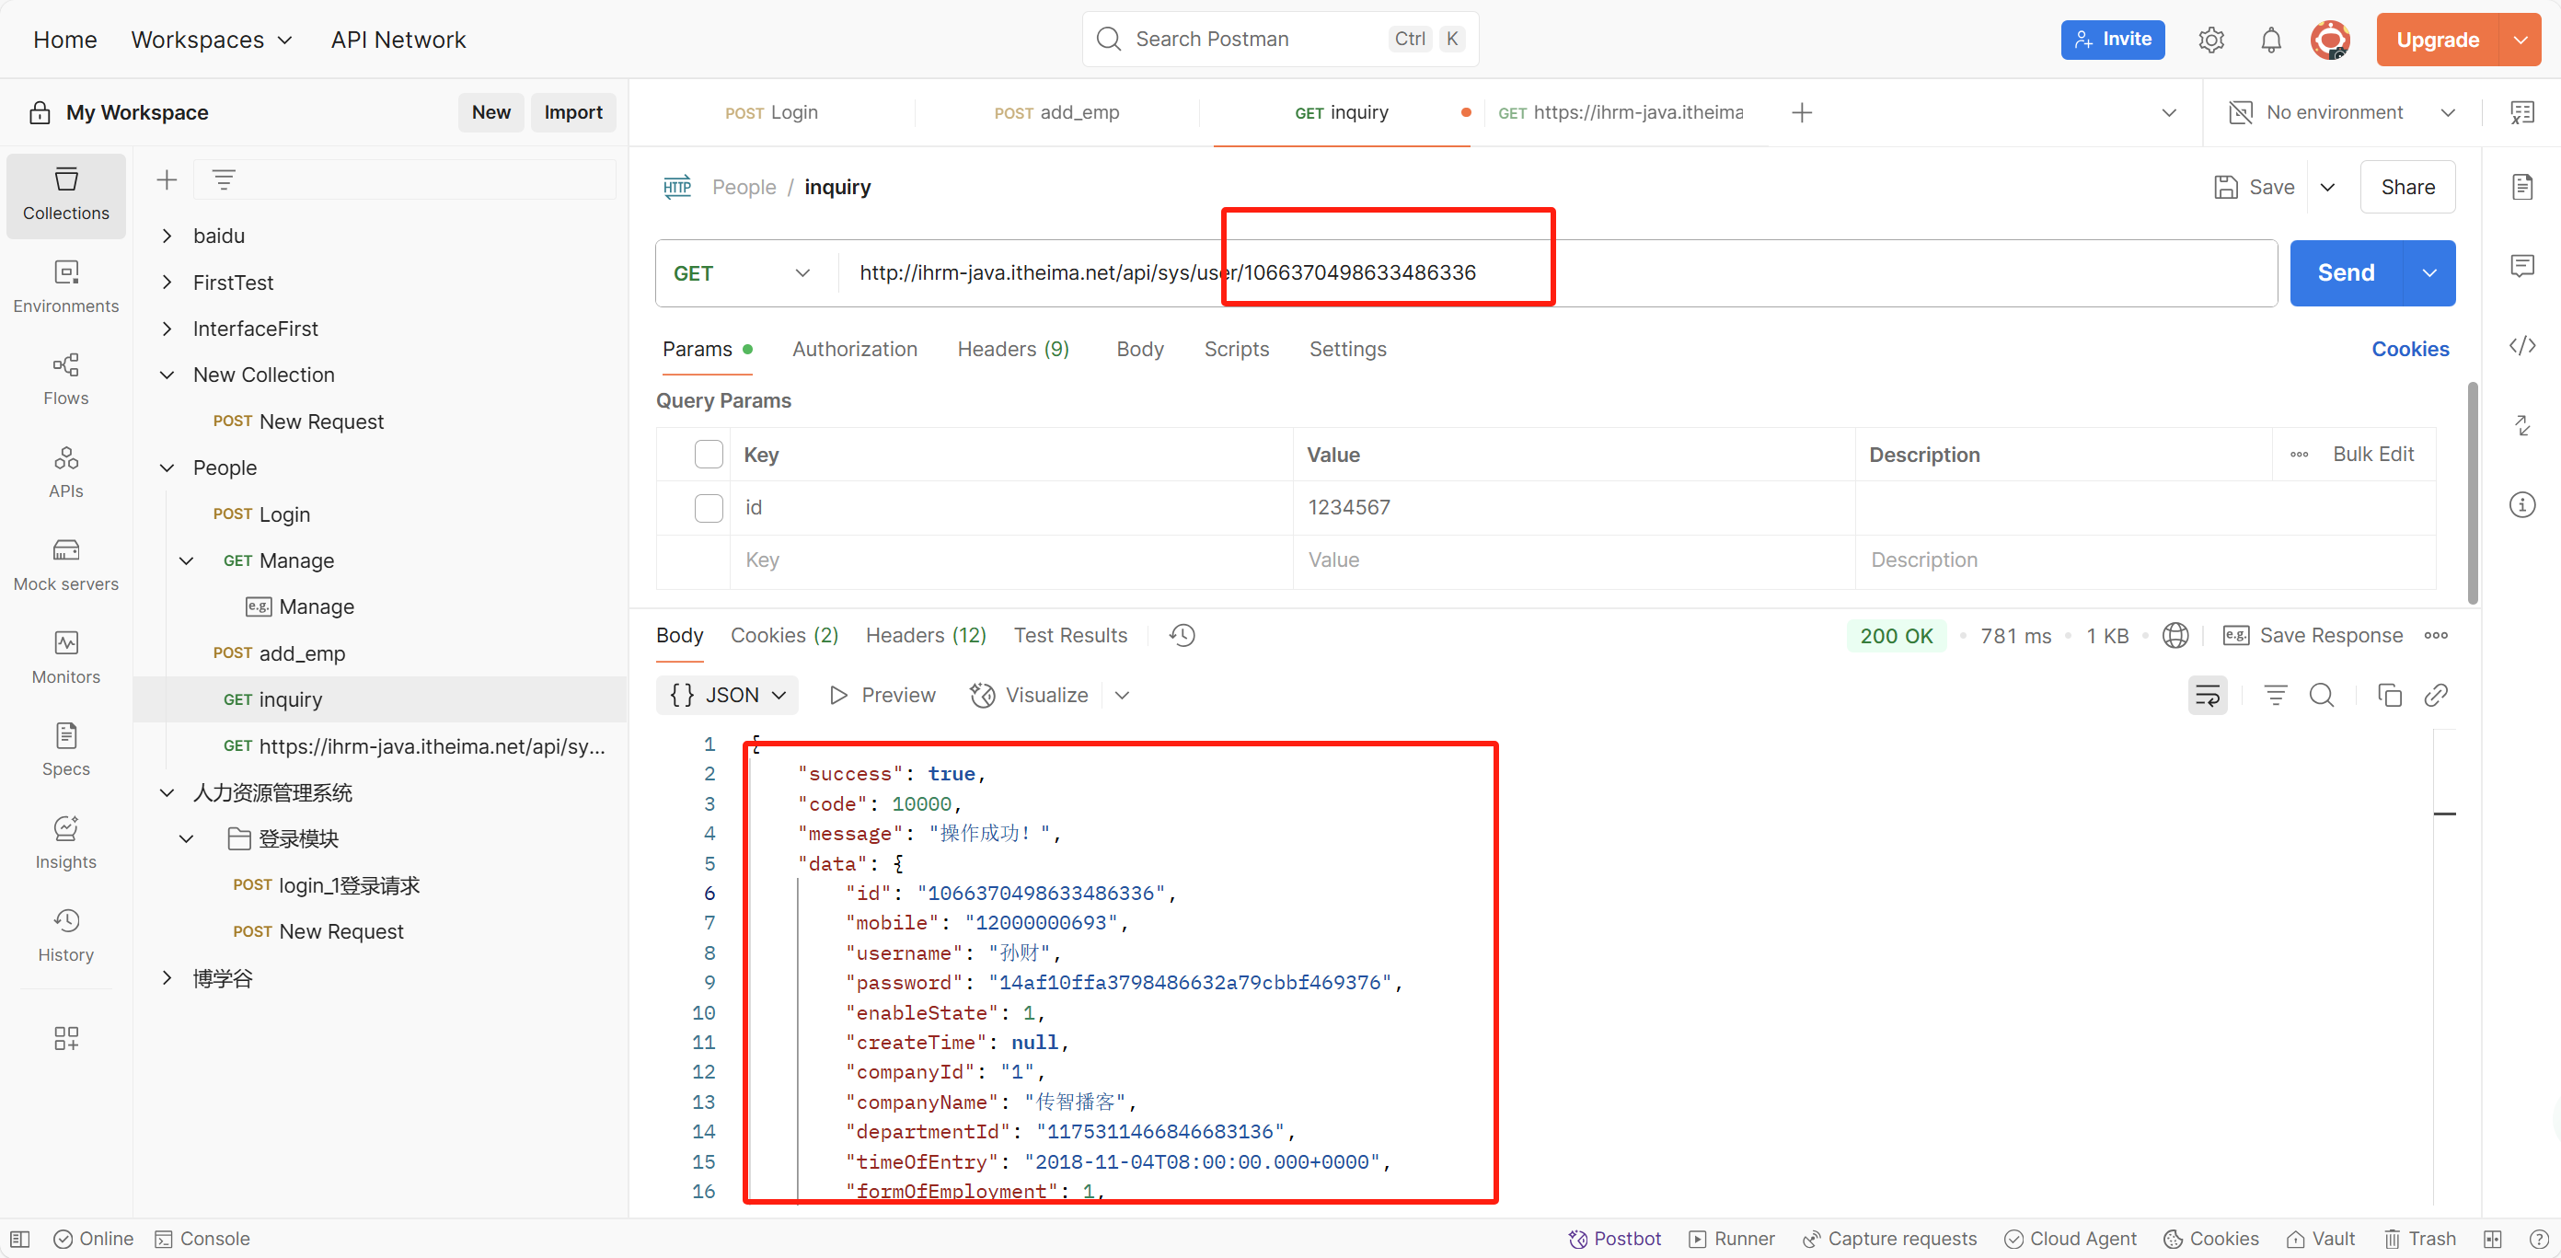Click the notifications bell icon
Viewport: 2561px width, 1258px height.
pos(2271,40)
